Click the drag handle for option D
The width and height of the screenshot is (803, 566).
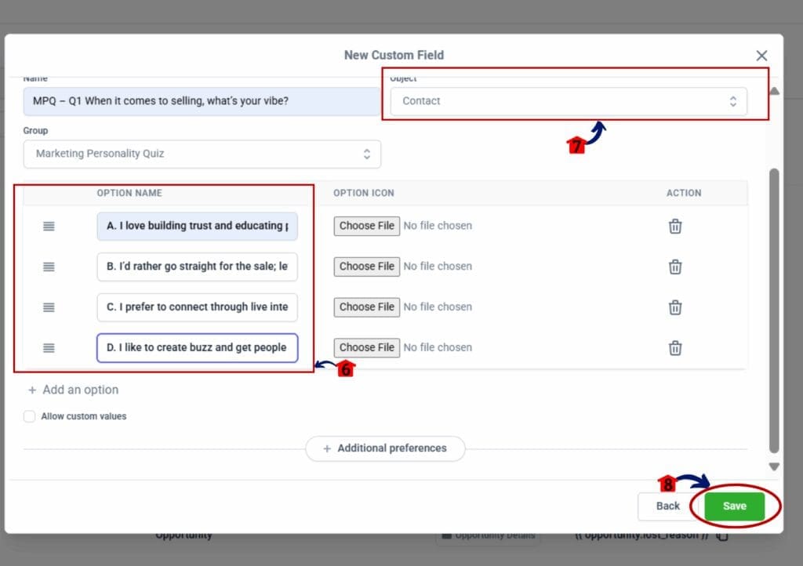click(x=49, y=348)
